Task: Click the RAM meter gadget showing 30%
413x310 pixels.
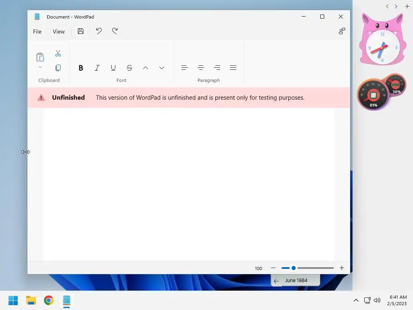Action: pyautogui.click(x=396, y=85)
